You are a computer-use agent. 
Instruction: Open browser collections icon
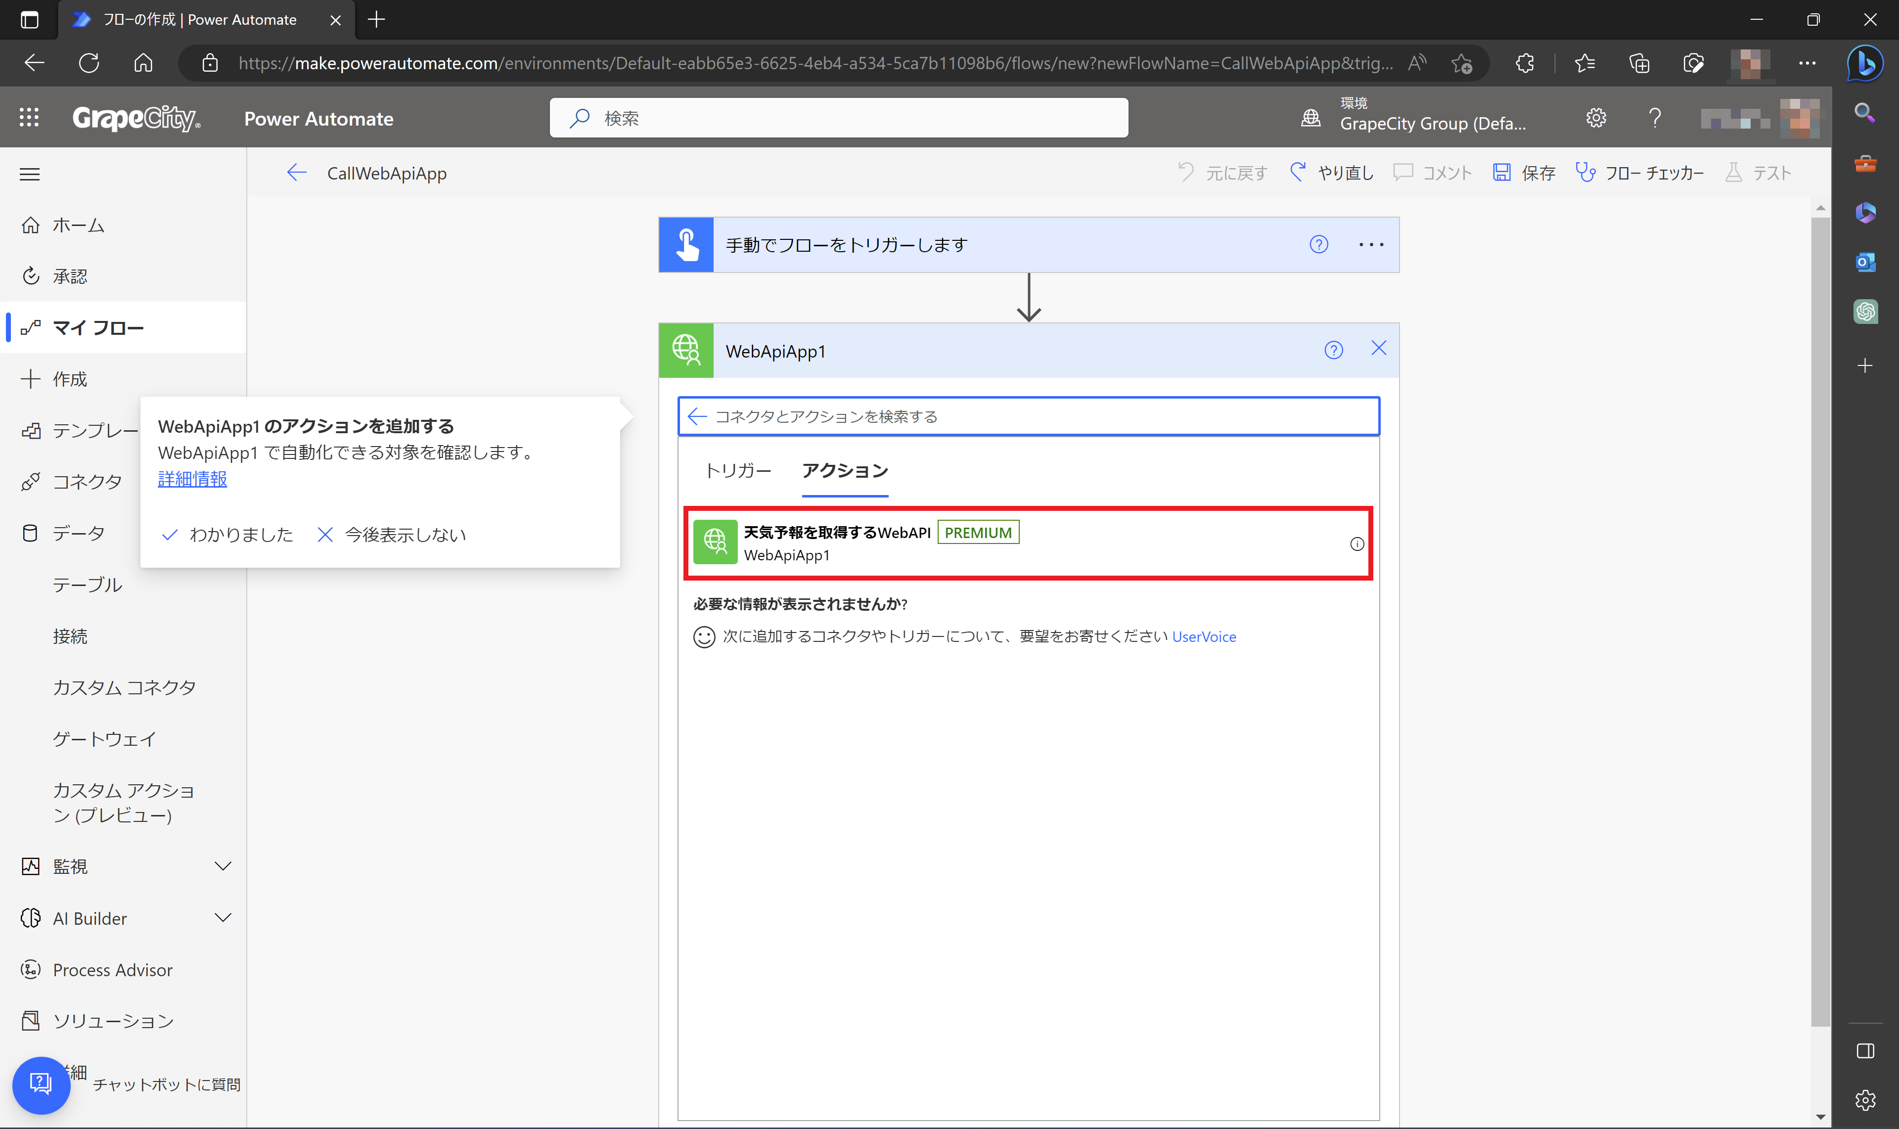point(1639,62)
